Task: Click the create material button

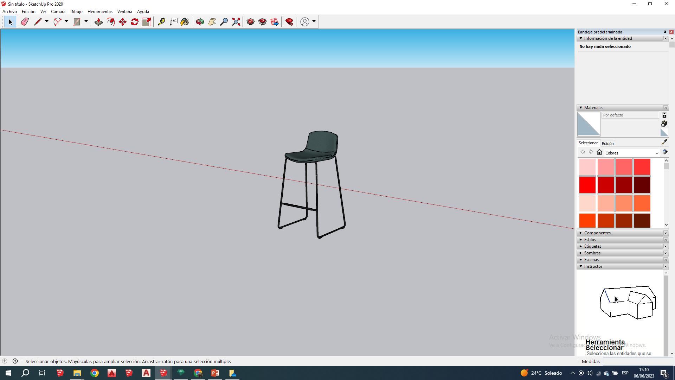Action: (664, 124)
